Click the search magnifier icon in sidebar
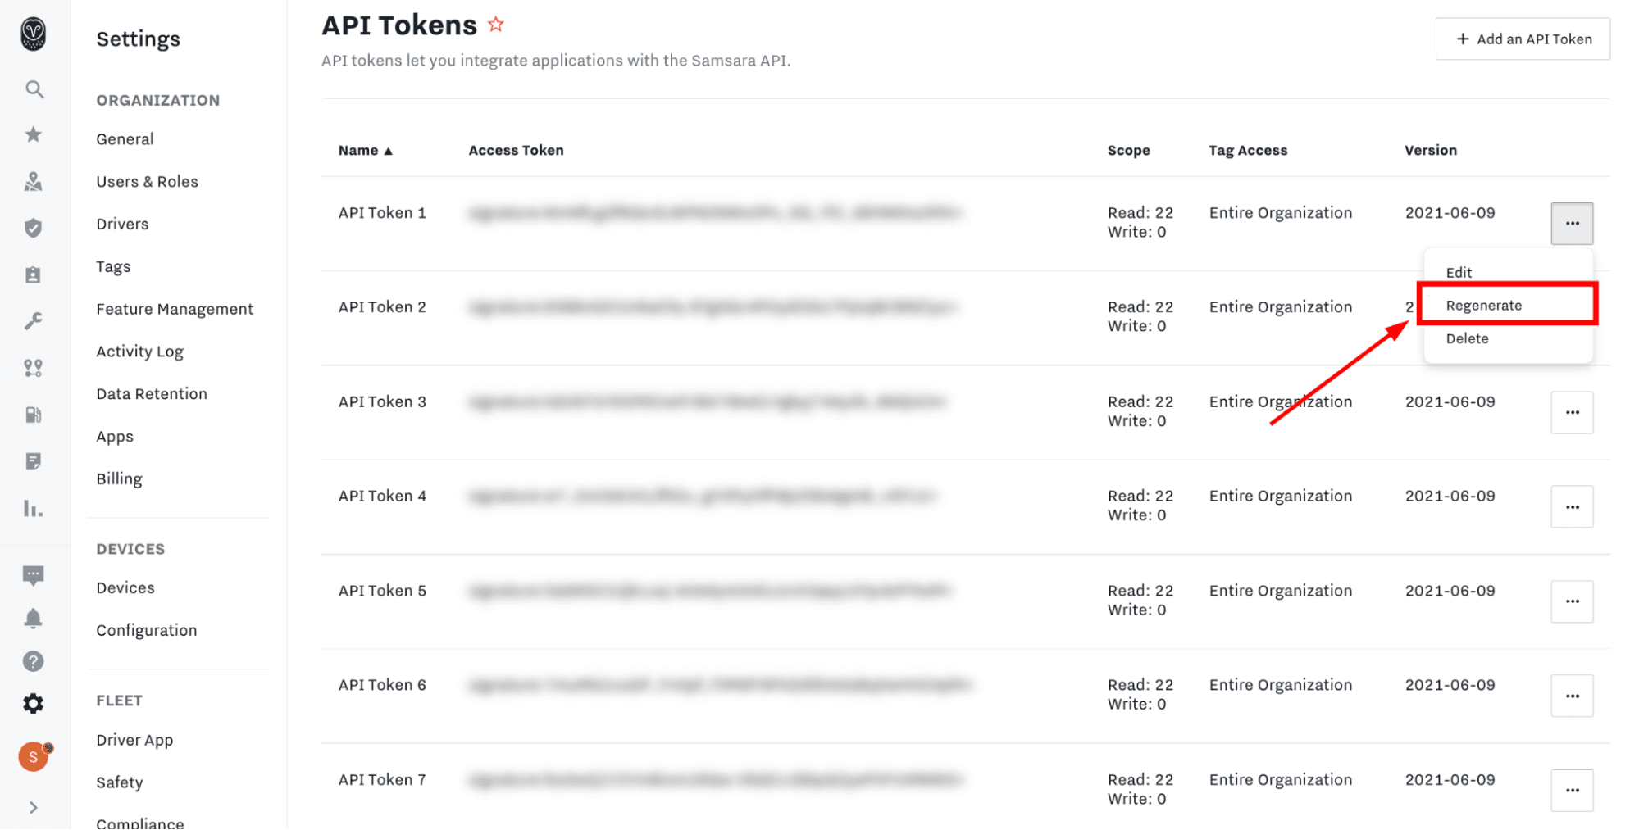 (x=34, y=88)
